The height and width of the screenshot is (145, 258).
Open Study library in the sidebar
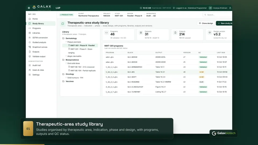(41, 24)
